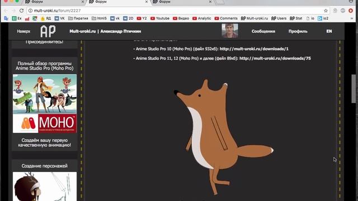Go forward with the browser forward arrow
Image resolution: width=358 pixels, height=201 pixels.
tap(13, 11)
